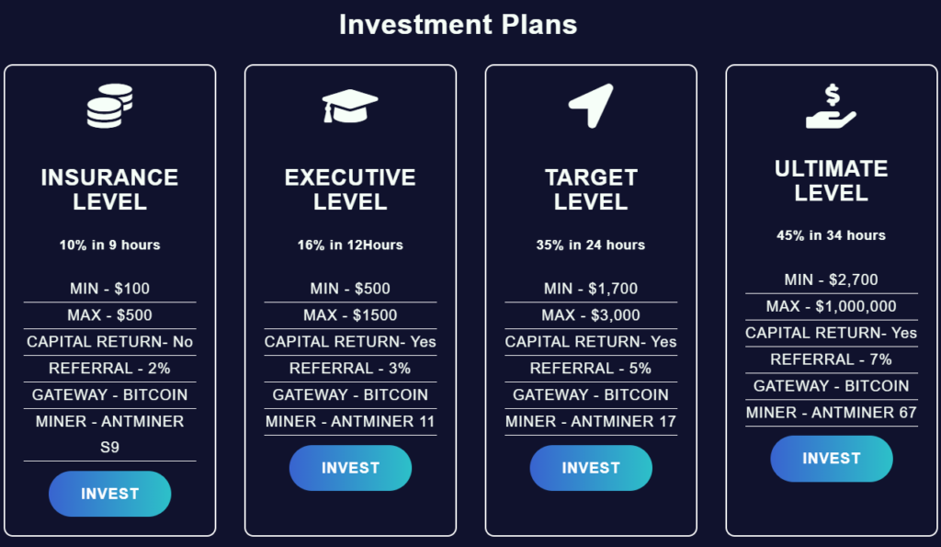Click the coin stack icon on Insurance Level

[x=109, y=106]
